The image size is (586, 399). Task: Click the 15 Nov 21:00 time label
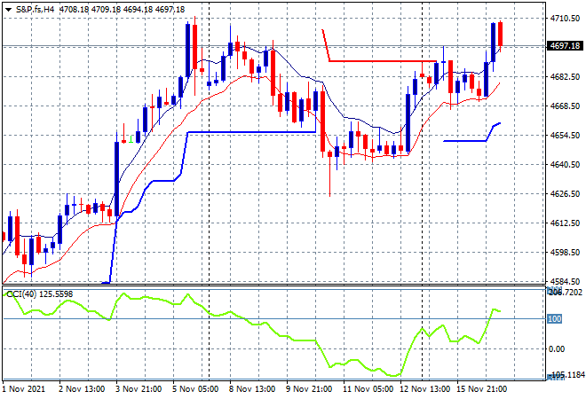pyautogui.click(x=482, y=389)
